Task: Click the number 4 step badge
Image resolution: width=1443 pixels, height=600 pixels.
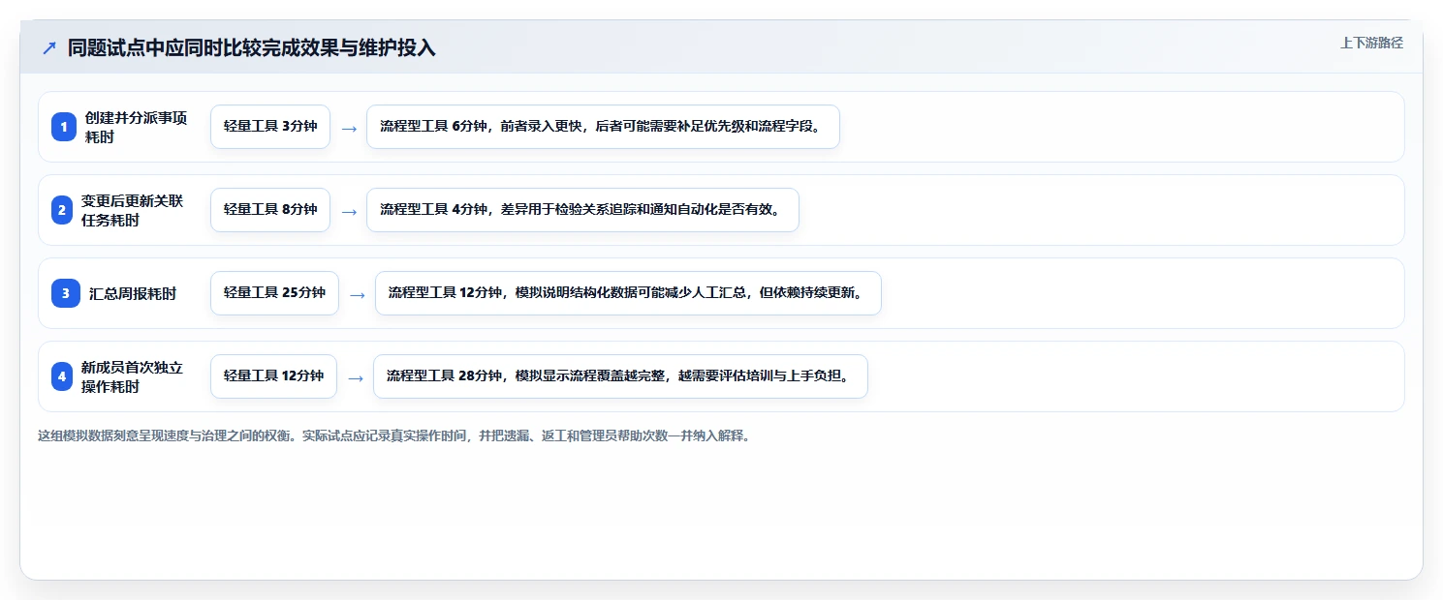Action: point(62,376)
